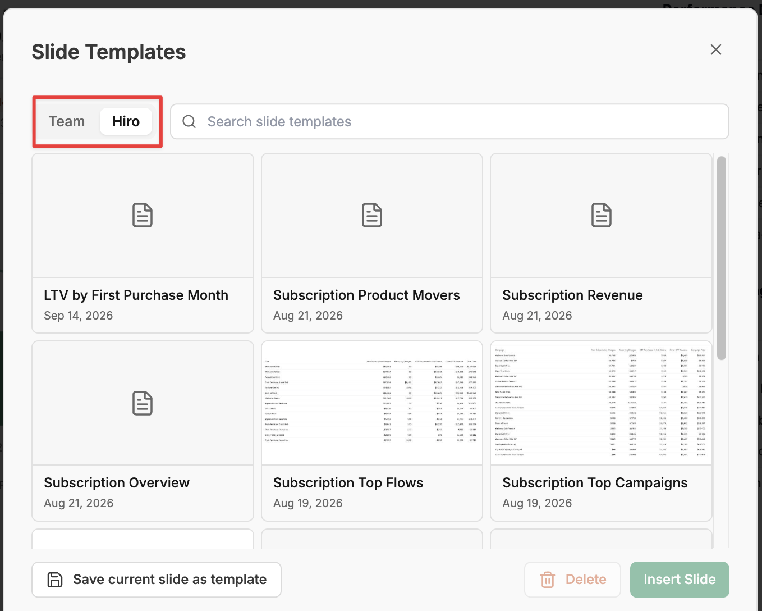This screenshot has height=611, width=762.
Task: Click the magnifier search icon
Action: point(189,121)
